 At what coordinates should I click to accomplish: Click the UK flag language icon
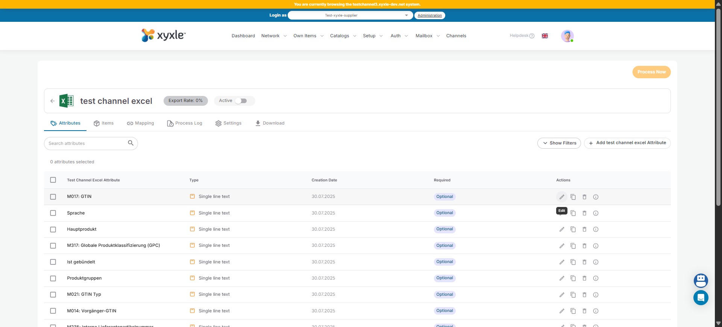(545, 36)
